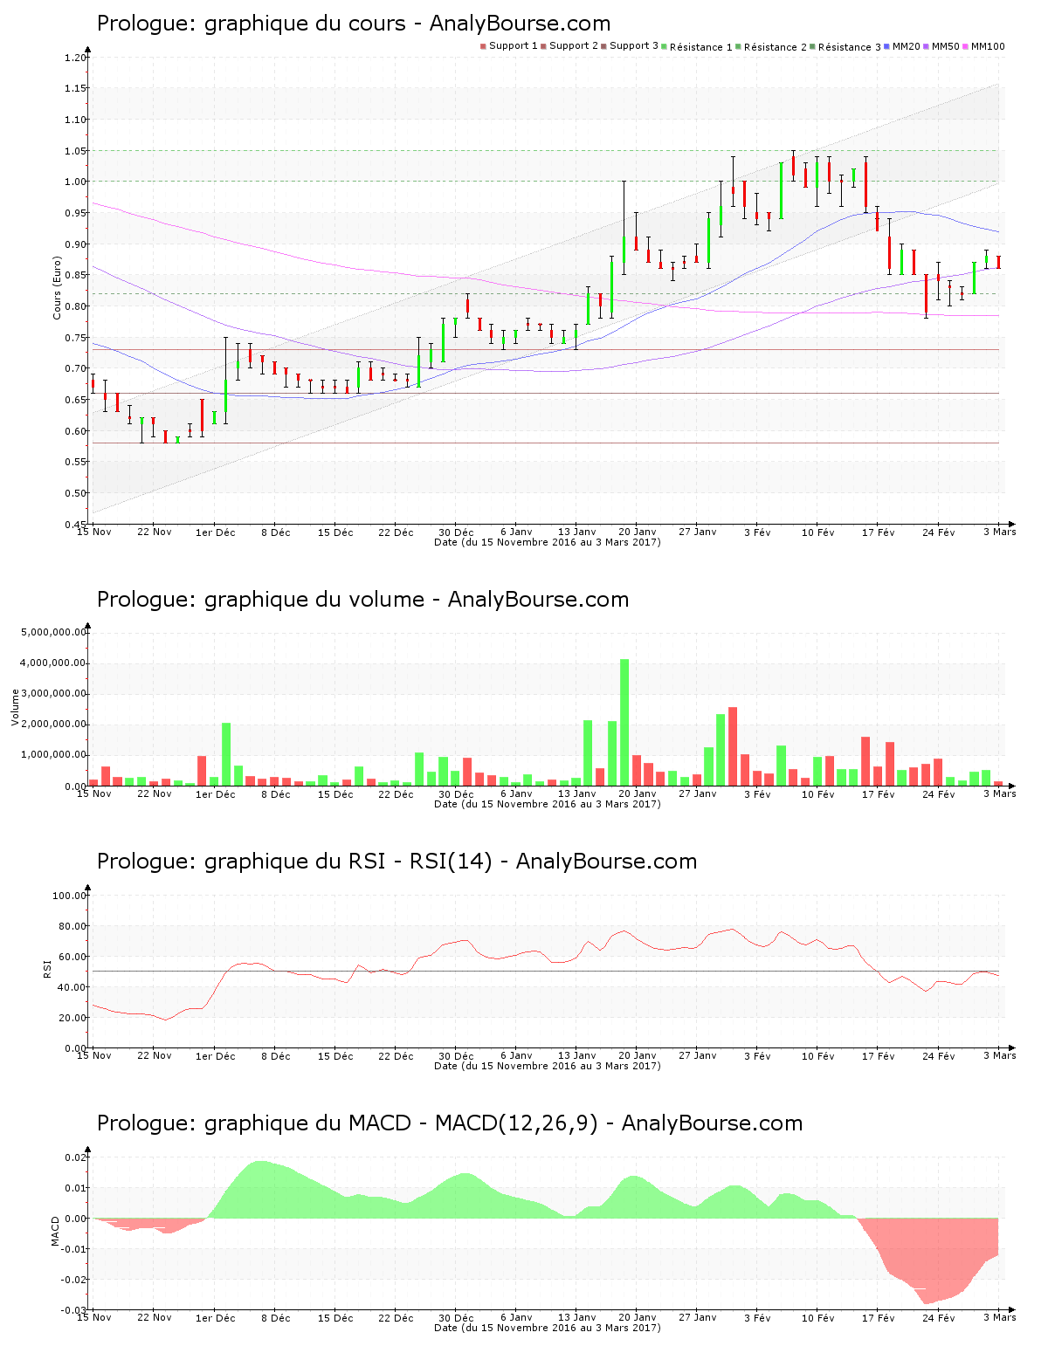The width and height of the screenshot is (1048, 1353).
Task: Click the 100.00 value on RSI axis
Action: (70, 896)
